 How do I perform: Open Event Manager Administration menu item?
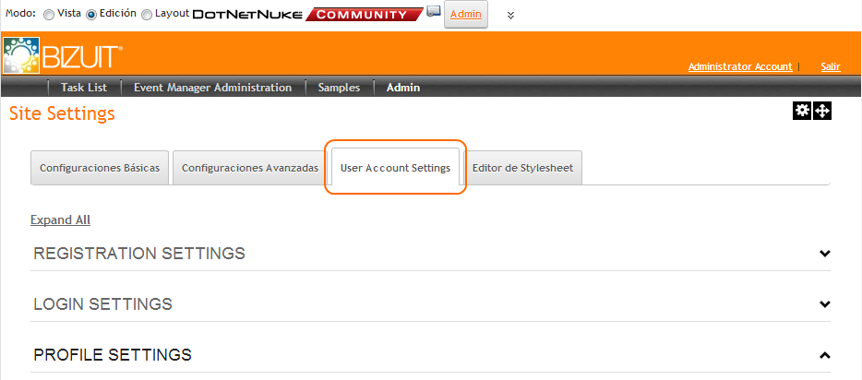tap(212, 88)
